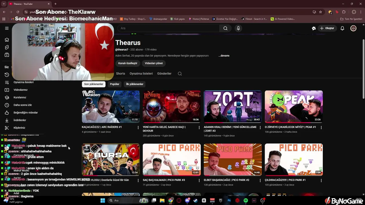Image resolution: width=365 pixels, height=205 pixels.
Task: Open Subscriptions icon in left sidebar
Action: tap(7, 55)
